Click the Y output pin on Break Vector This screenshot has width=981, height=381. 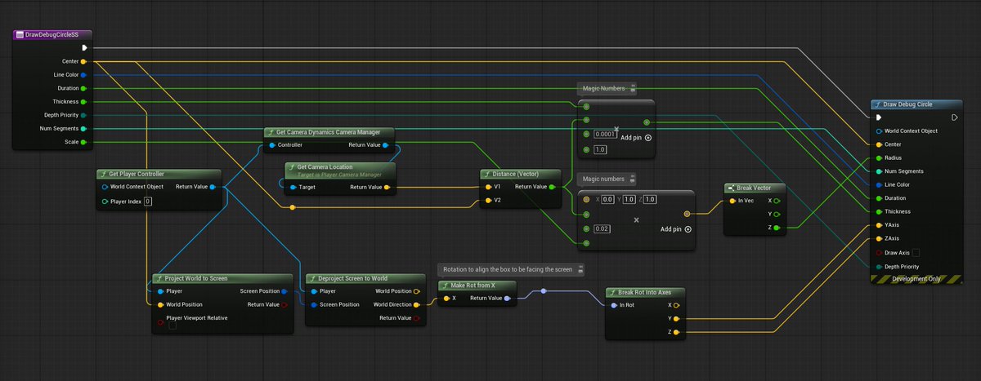click(x=777, y=214)
